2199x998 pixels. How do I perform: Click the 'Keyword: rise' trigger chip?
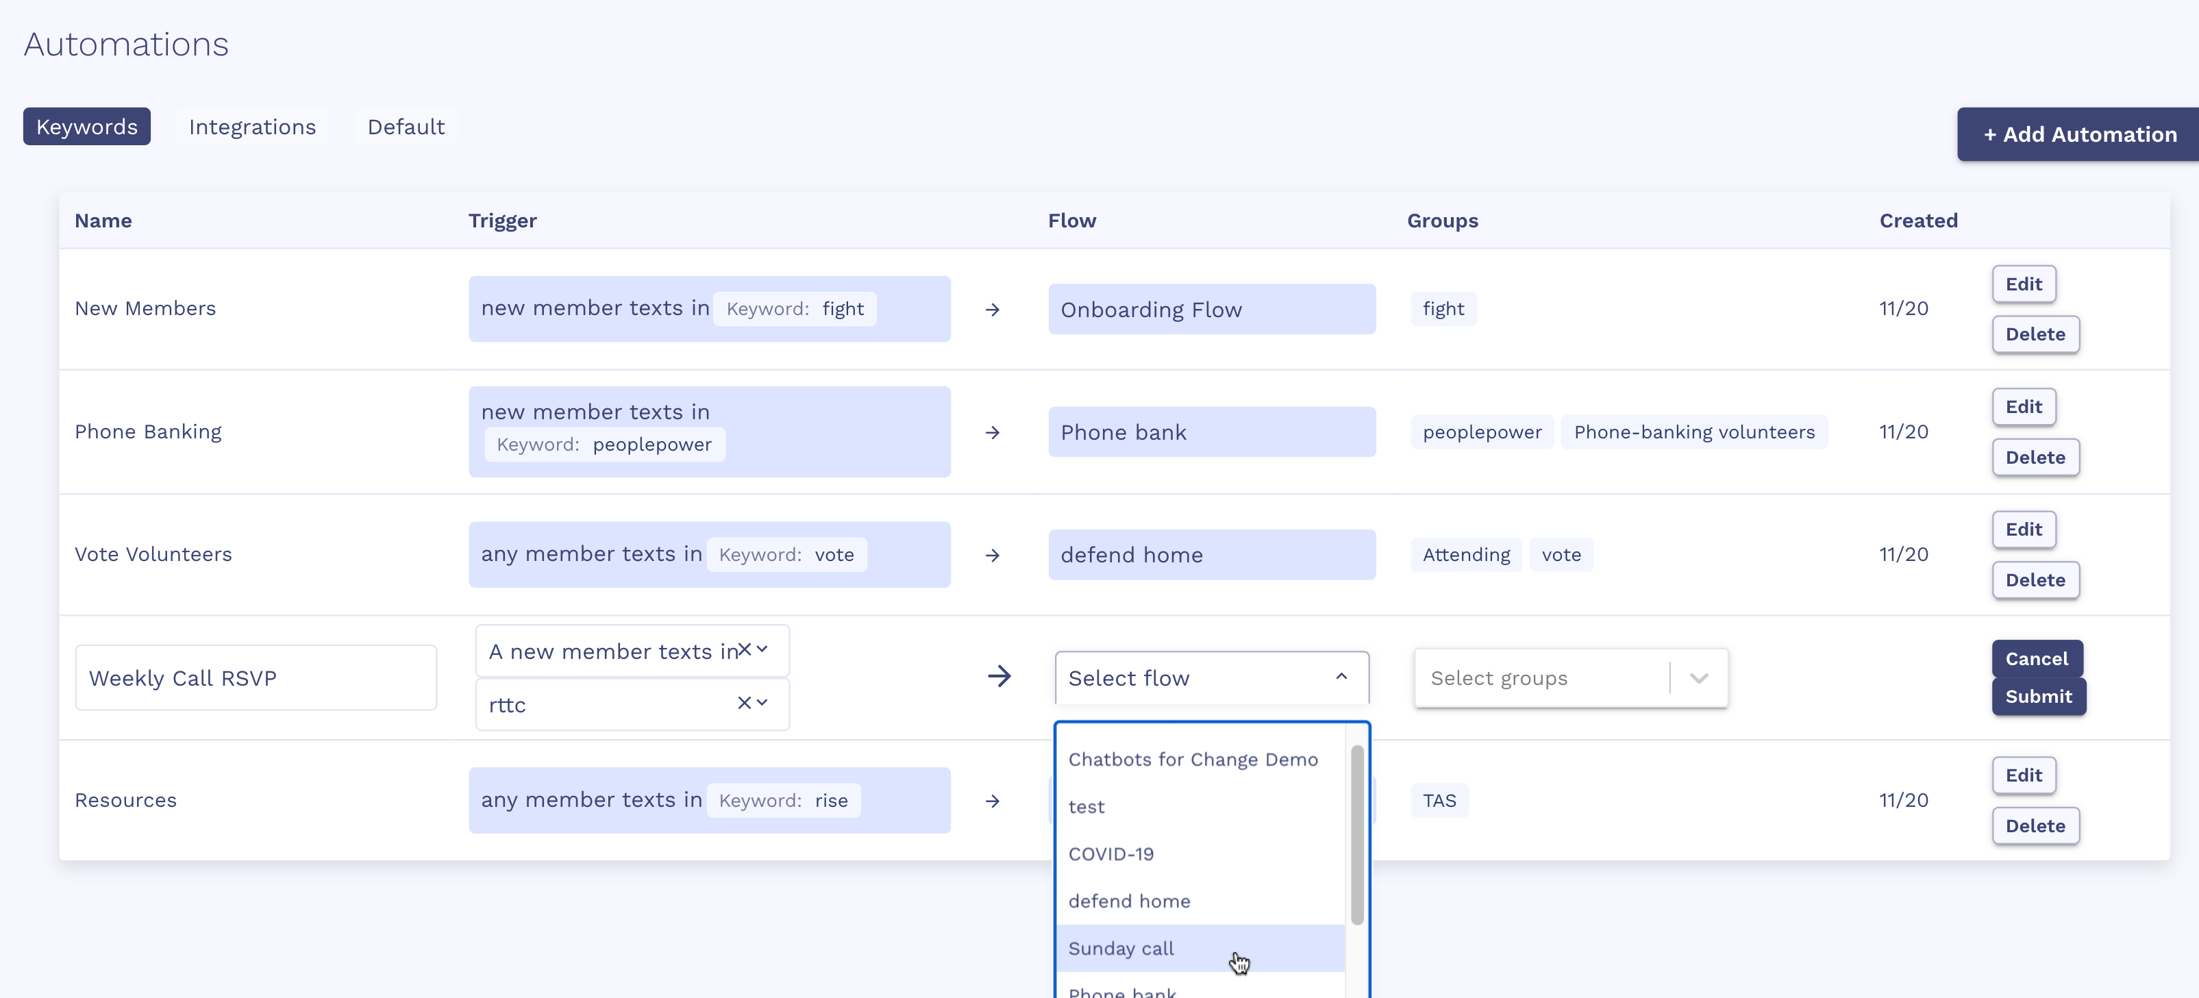(x=783, y=801)
